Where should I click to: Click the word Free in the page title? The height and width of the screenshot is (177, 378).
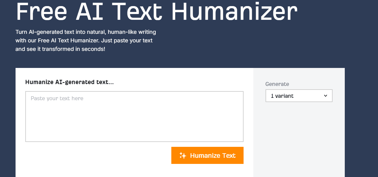pos(41,12)
